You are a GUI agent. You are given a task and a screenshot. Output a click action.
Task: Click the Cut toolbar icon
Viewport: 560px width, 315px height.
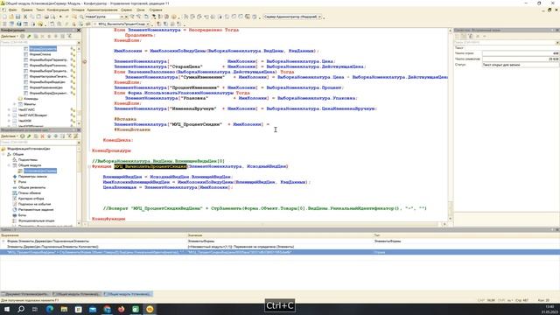[x=25, y=17]
